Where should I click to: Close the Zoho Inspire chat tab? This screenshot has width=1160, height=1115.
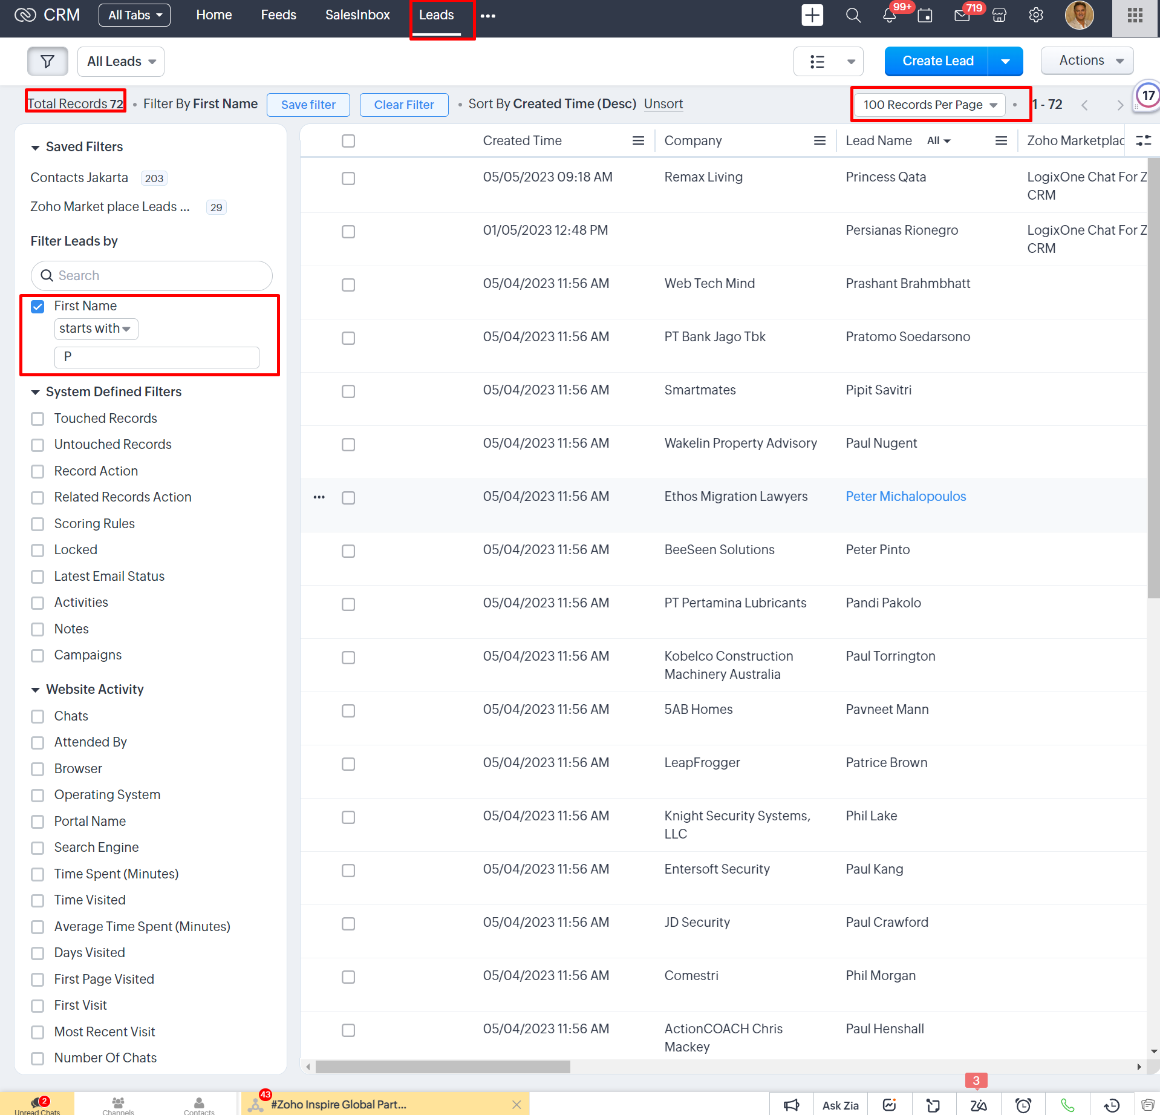516,1105
